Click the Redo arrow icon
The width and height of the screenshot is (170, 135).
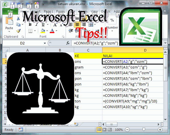[x=28, y=4]
